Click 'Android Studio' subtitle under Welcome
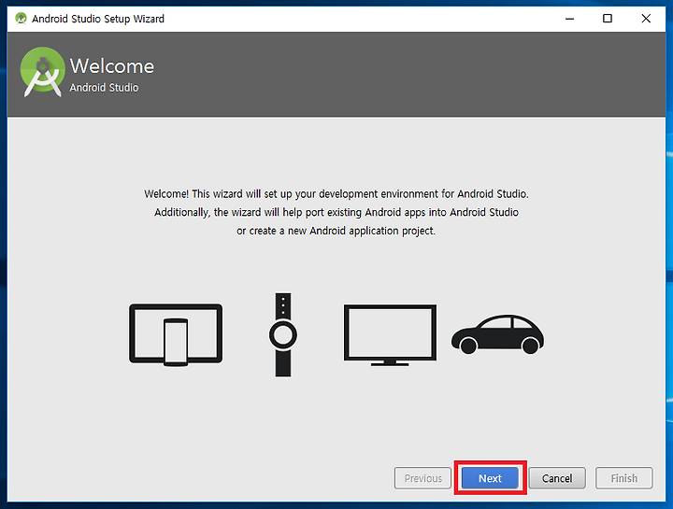Viewport: 673px width, 509px height. 104,88
